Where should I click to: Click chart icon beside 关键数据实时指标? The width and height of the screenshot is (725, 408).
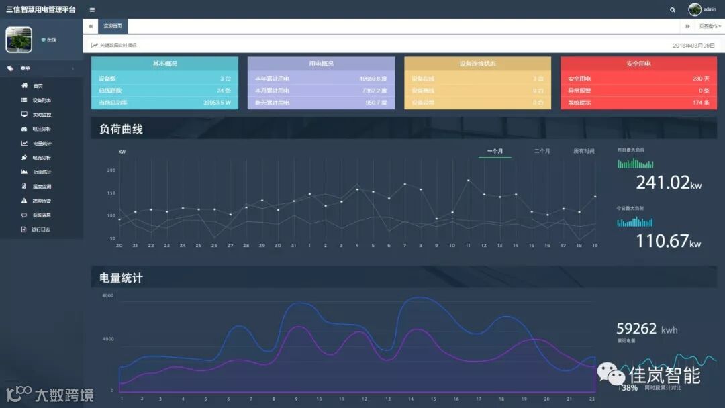(x=95, y=45)
